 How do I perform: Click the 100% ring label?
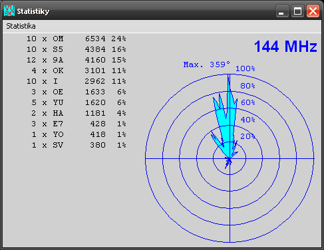[245, 68]
